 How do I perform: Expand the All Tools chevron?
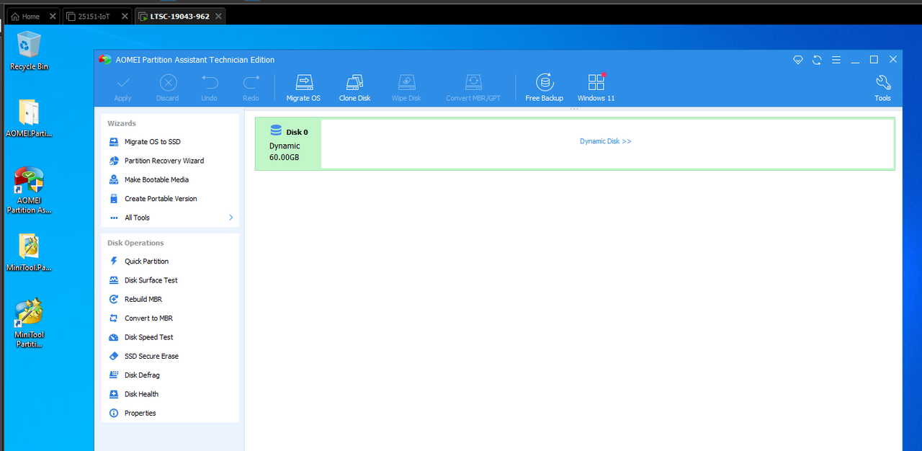coord(231,218)
